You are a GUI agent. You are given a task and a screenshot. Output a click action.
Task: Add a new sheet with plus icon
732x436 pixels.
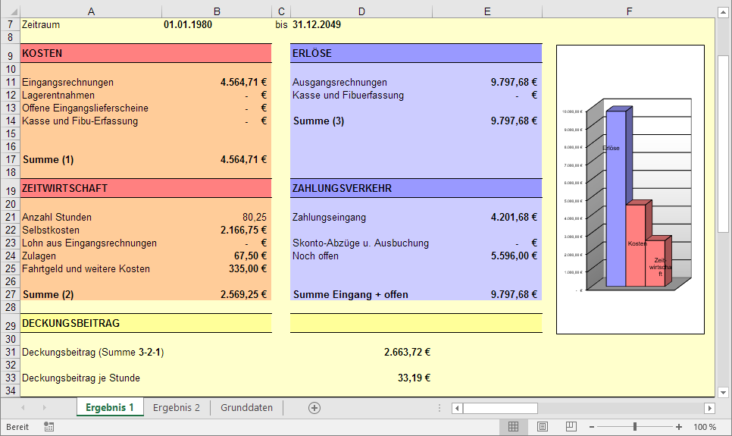click(314, 408)
